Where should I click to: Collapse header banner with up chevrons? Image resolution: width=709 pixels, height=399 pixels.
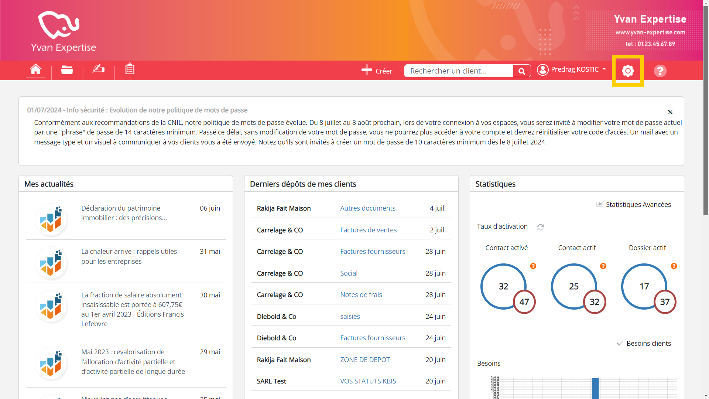pyautogui.click(x=576, y=13)
